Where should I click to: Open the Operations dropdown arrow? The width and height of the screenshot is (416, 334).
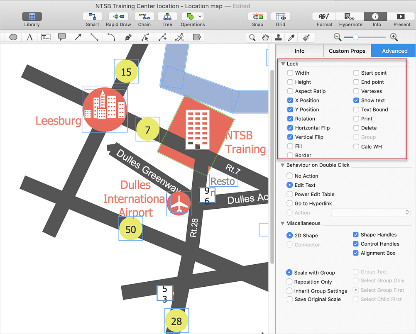tap(201, 17)
